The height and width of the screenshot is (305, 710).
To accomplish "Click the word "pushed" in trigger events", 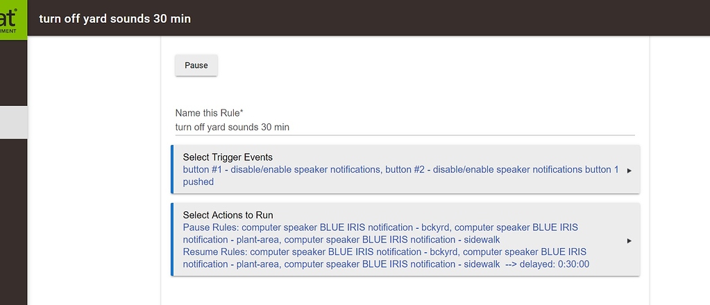I will (x=198, y=182).
